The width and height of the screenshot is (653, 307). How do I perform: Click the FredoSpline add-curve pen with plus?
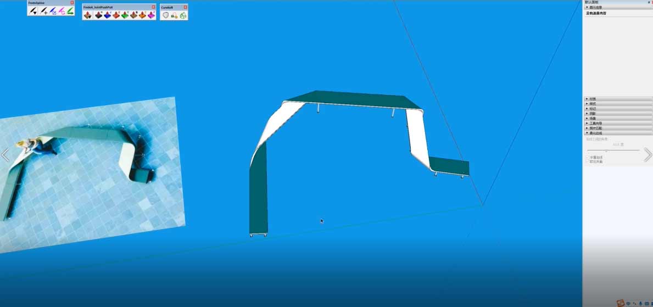click(x=43, y=10)
